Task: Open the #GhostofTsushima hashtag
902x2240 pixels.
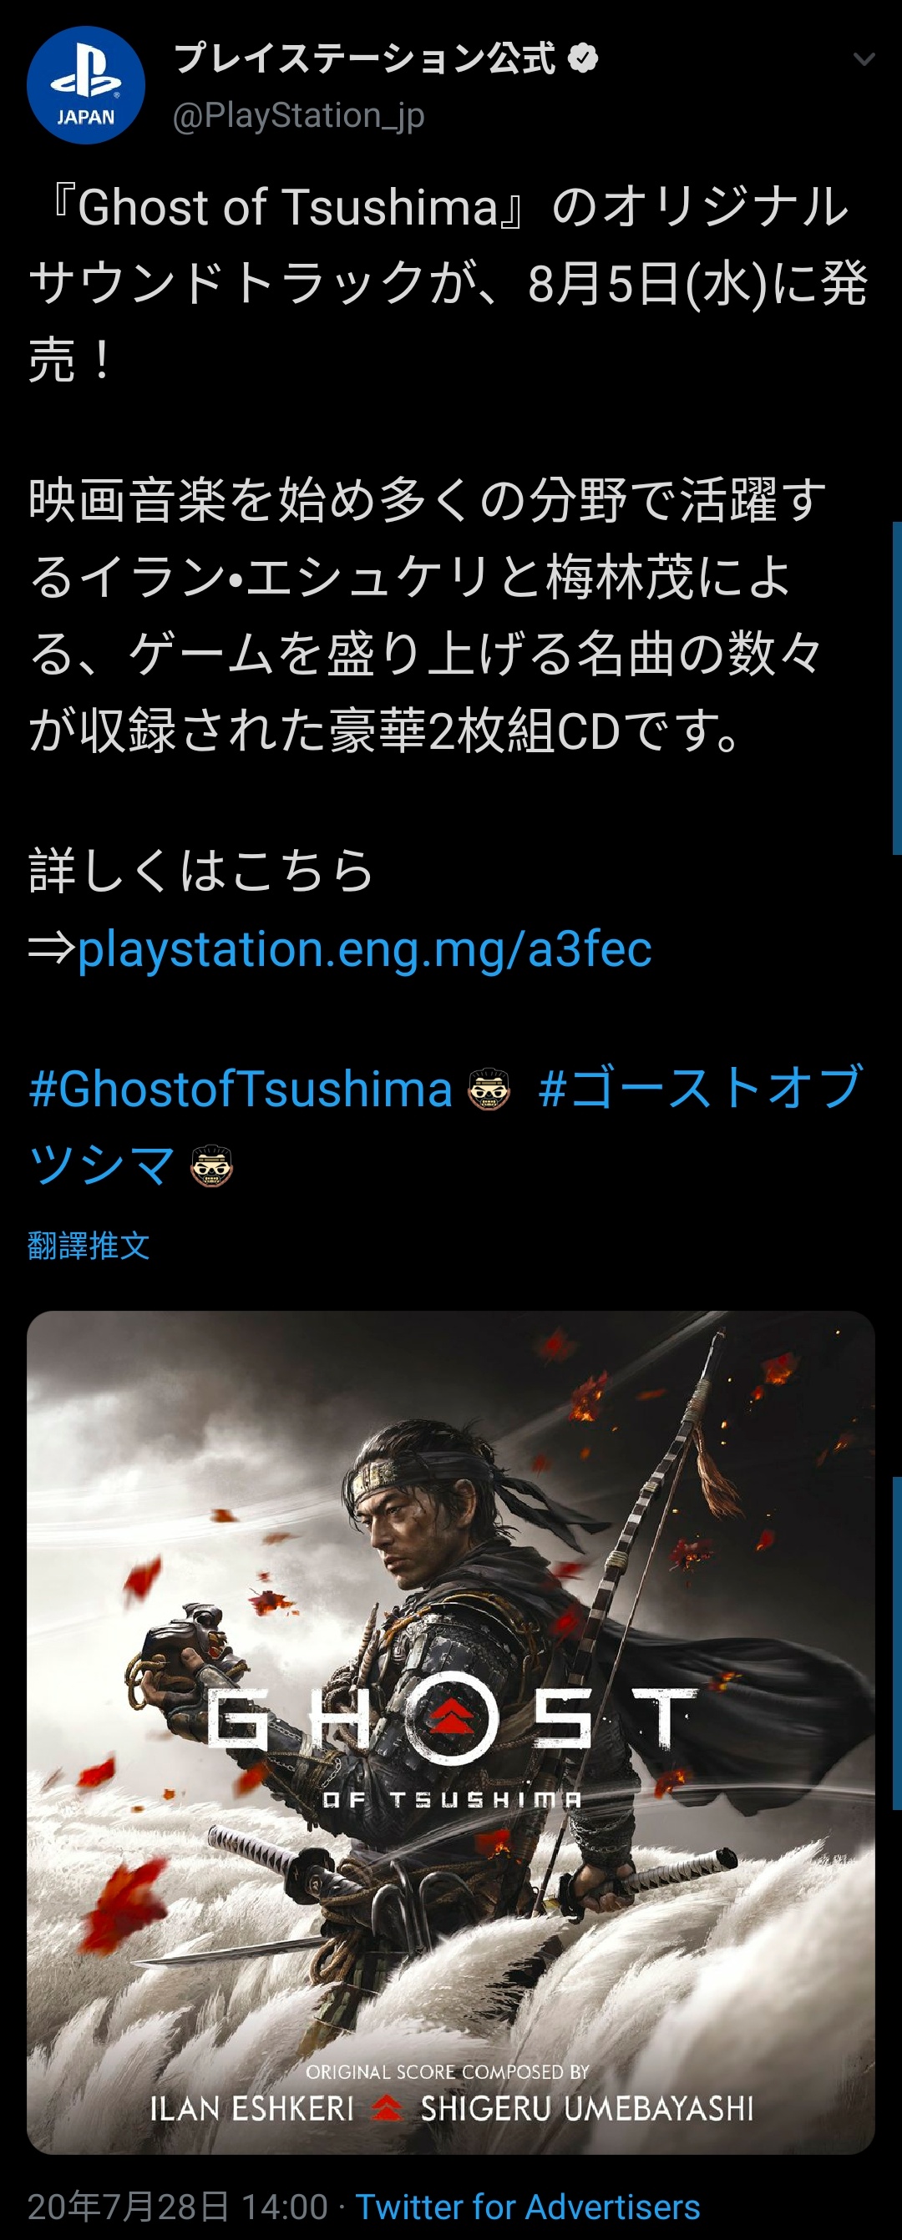Action: coord(241,1088)
